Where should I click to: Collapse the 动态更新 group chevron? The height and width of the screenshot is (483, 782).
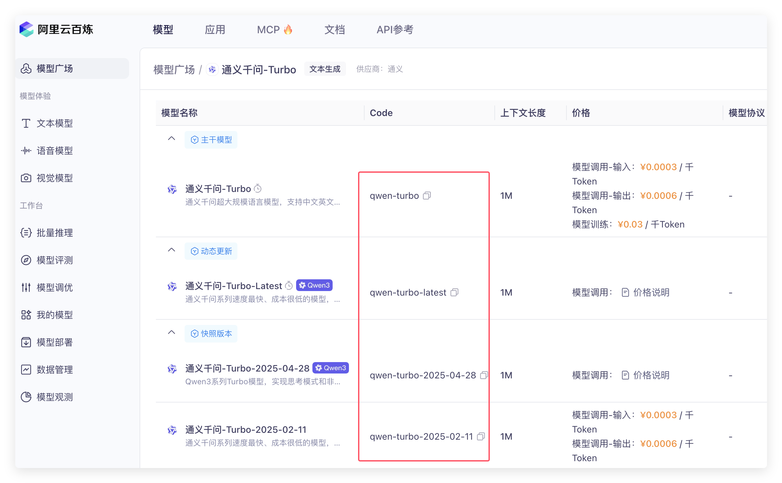pos(172,250)
